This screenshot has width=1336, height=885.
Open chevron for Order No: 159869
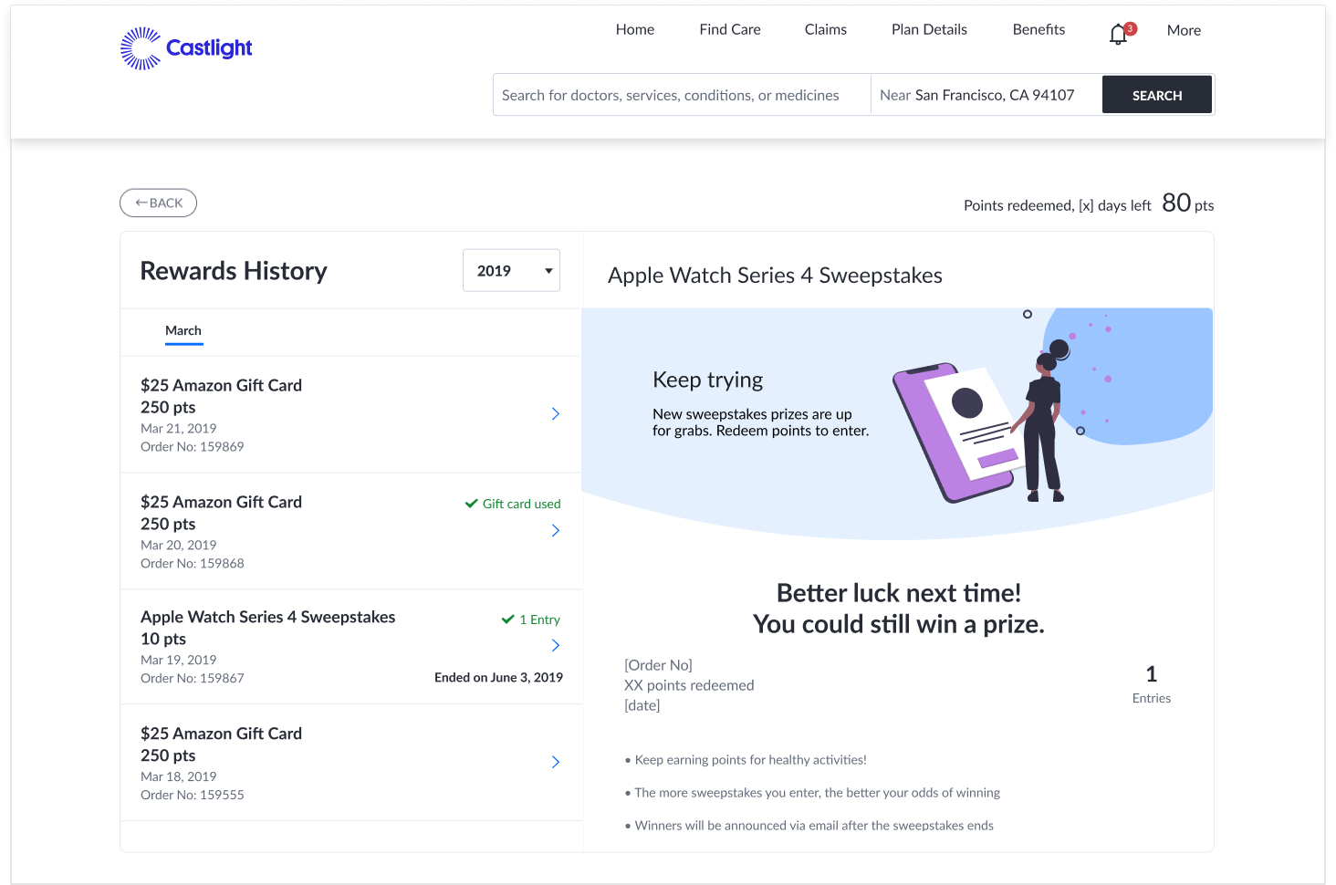[555, 414]
